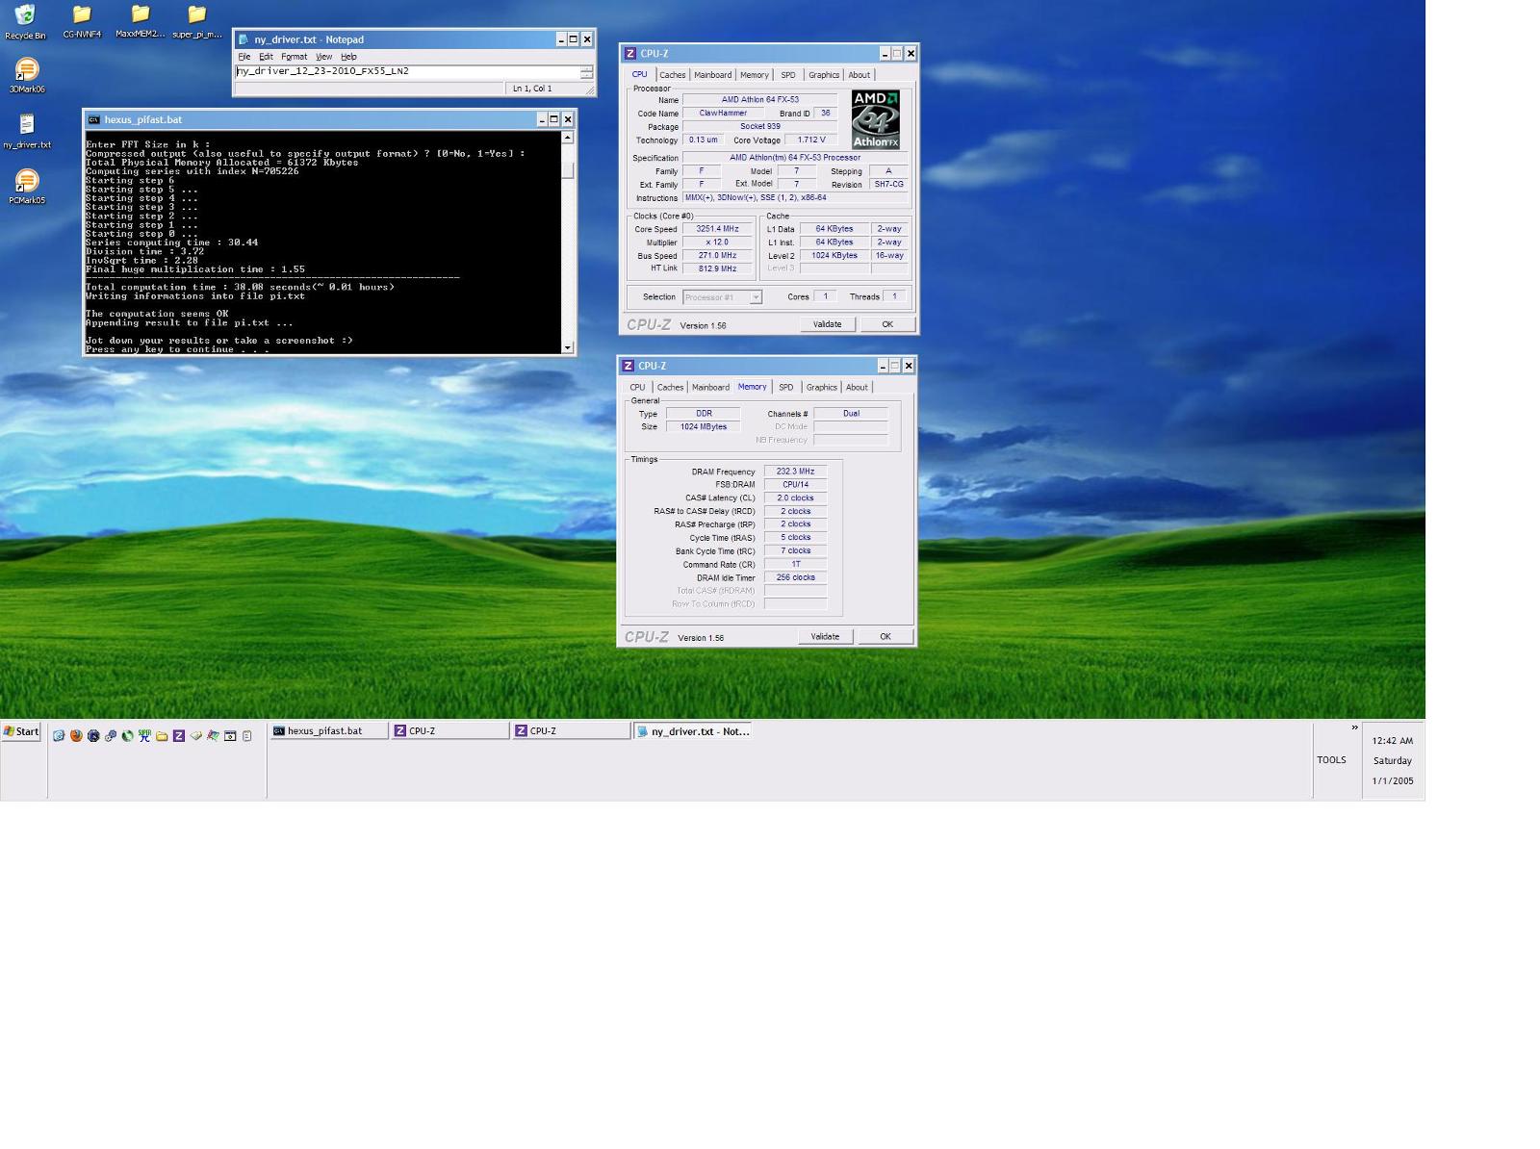
Task: Click the black window quick launch icon
Action: (230, 735)
